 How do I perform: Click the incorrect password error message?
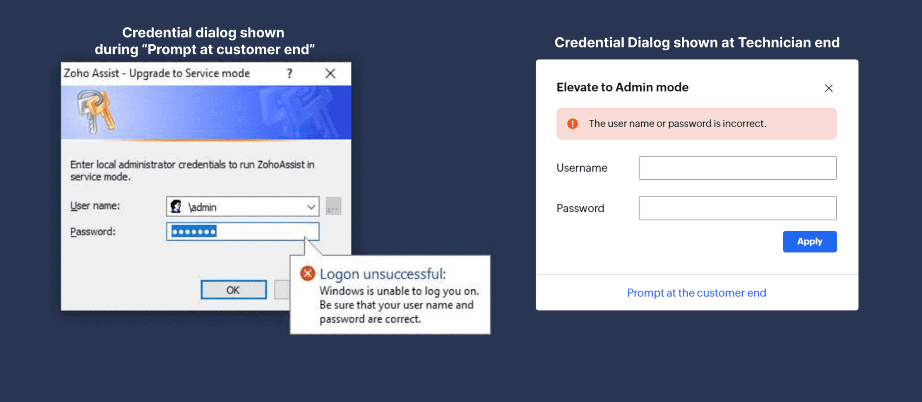[x=677, y=123]
